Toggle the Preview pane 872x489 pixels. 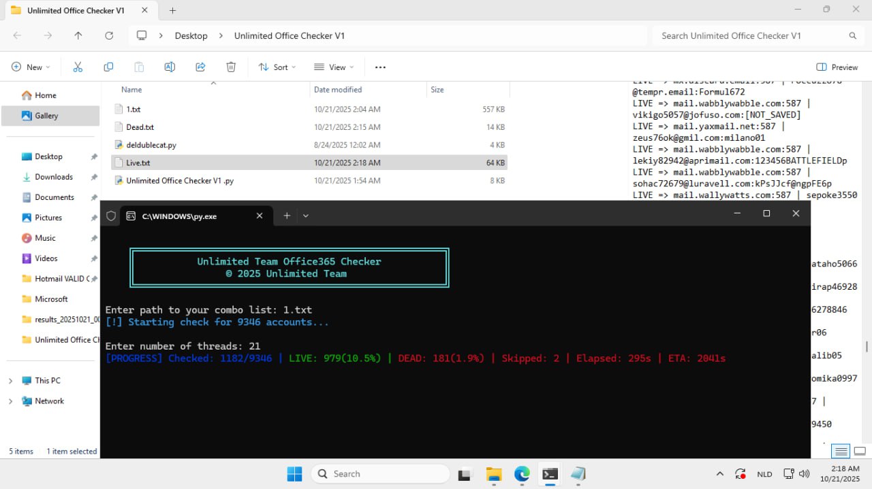click(837, 67)
